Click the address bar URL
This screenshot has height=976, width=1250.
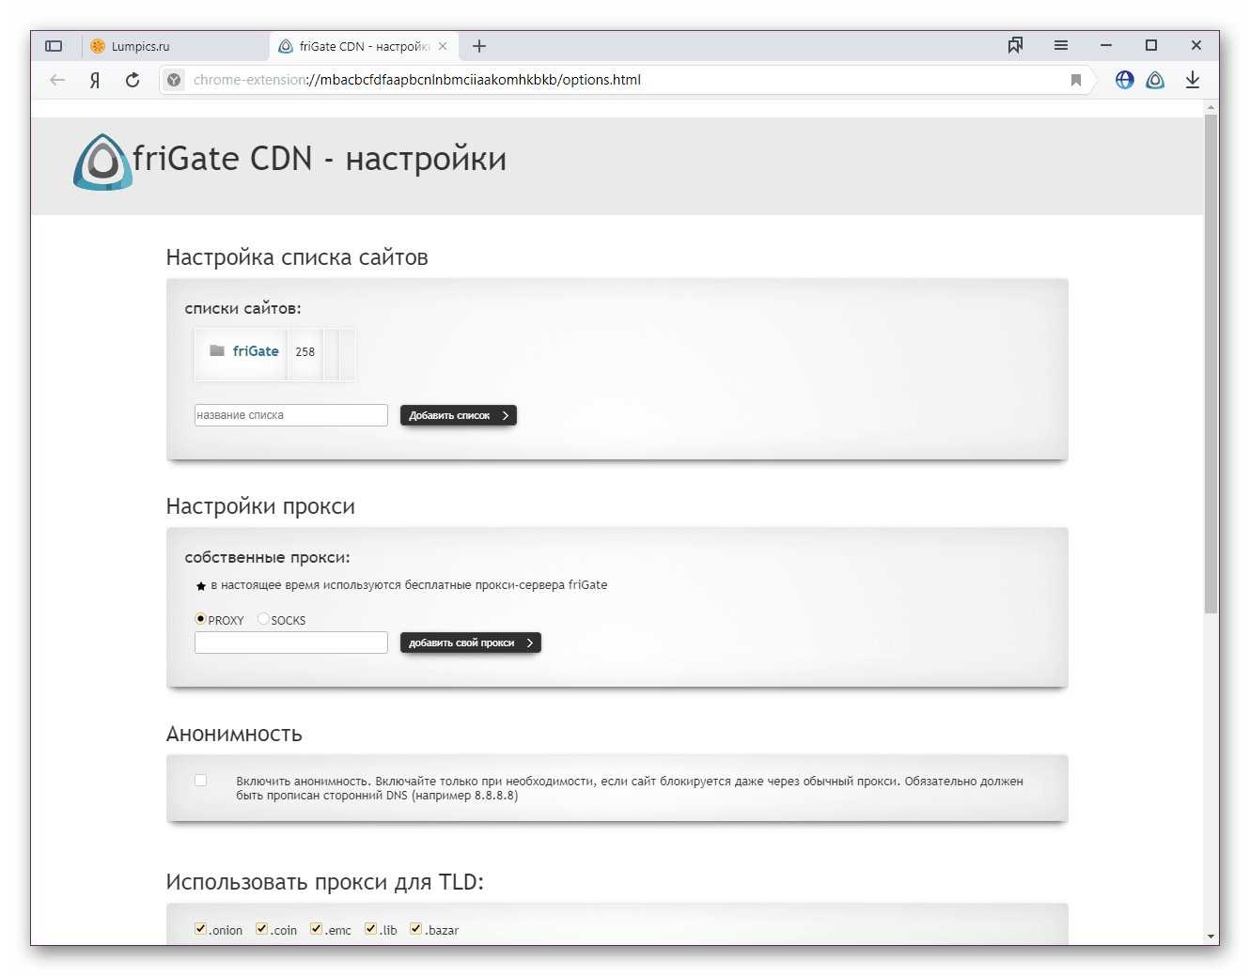click(x=417, y=80)
